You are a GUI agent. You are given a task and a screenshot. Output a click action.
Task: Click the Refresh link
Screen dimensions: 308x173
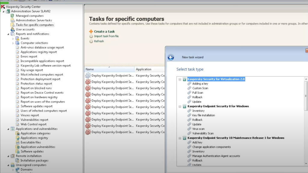99,41
